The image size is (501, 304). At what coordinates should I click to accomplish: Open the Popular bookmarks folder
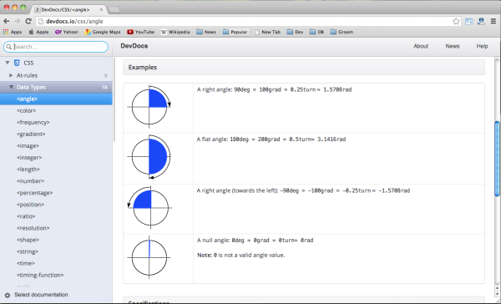tap(235, 32)
